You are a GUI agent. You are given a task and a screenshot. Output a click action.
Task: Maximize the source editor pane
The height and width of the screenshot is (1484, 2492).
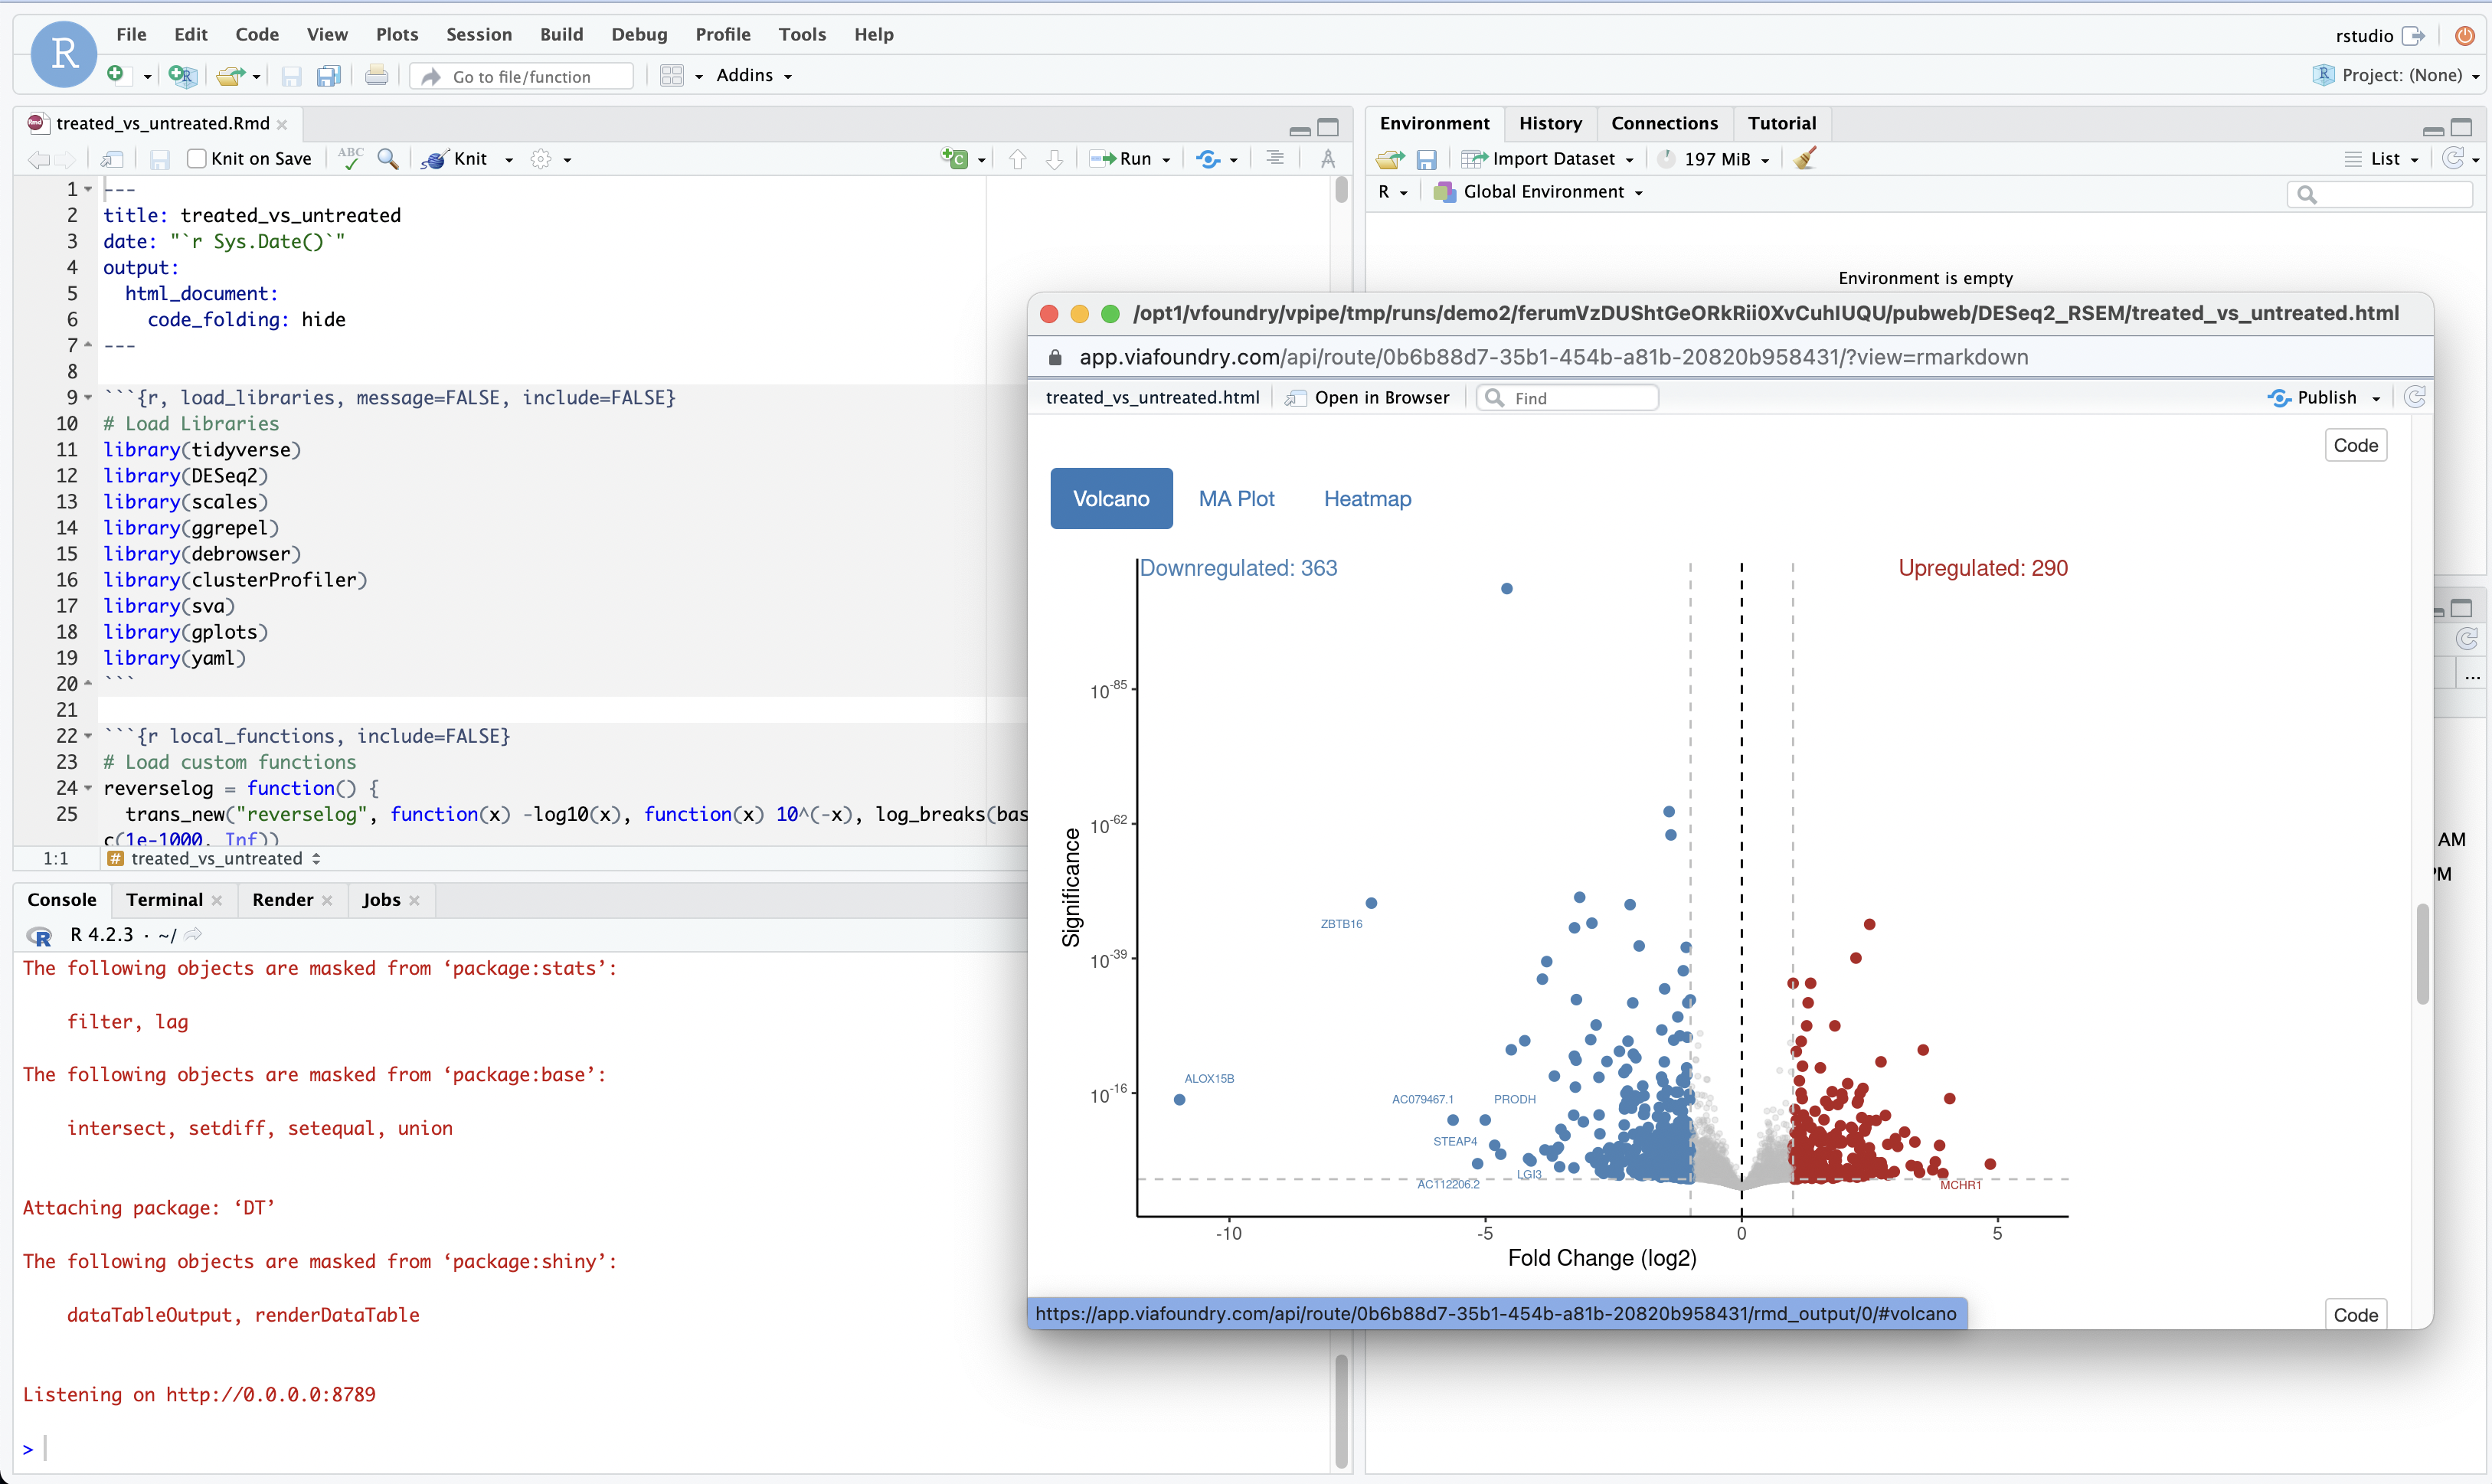click(x=1328, y=127)
